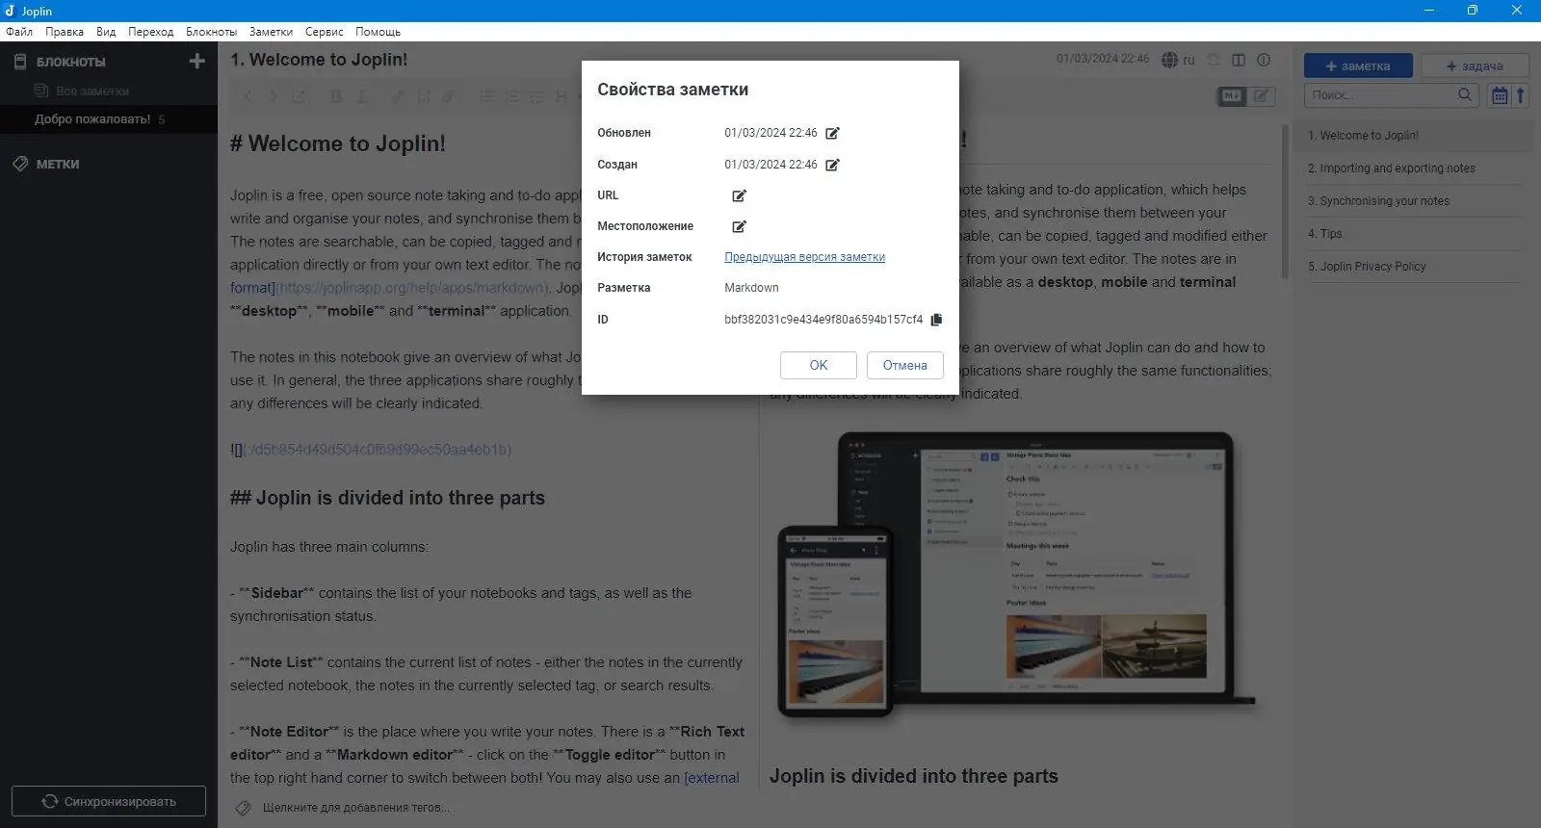Switch to Markdown editor mode

pyautogui.click(x=1232, y=96)
